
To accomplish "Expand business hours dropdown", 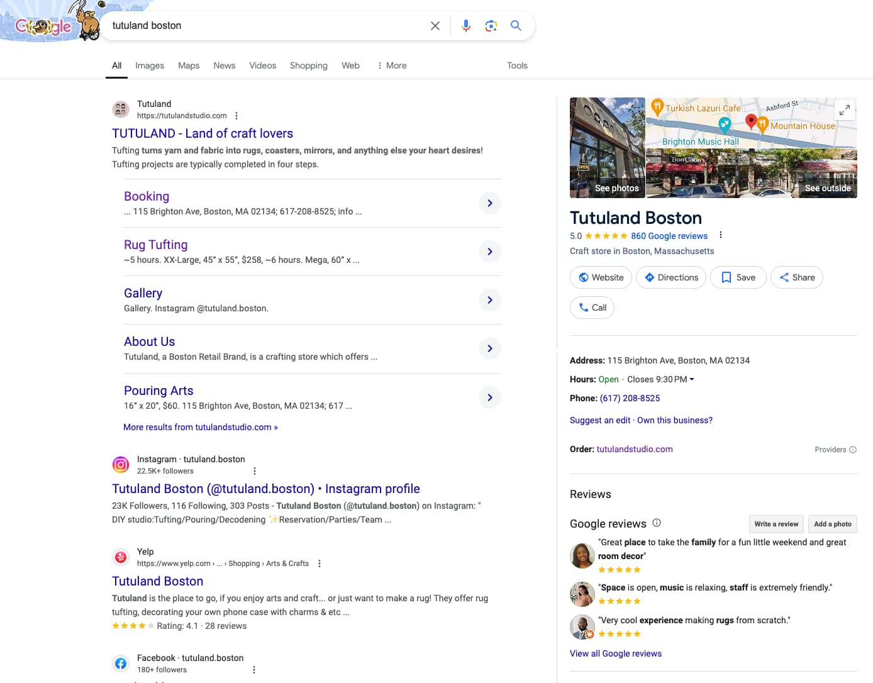I will [692, 379].
